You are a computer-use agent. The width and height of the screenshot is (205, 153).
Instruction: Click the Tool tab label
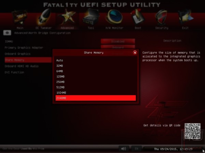[91, 28]
